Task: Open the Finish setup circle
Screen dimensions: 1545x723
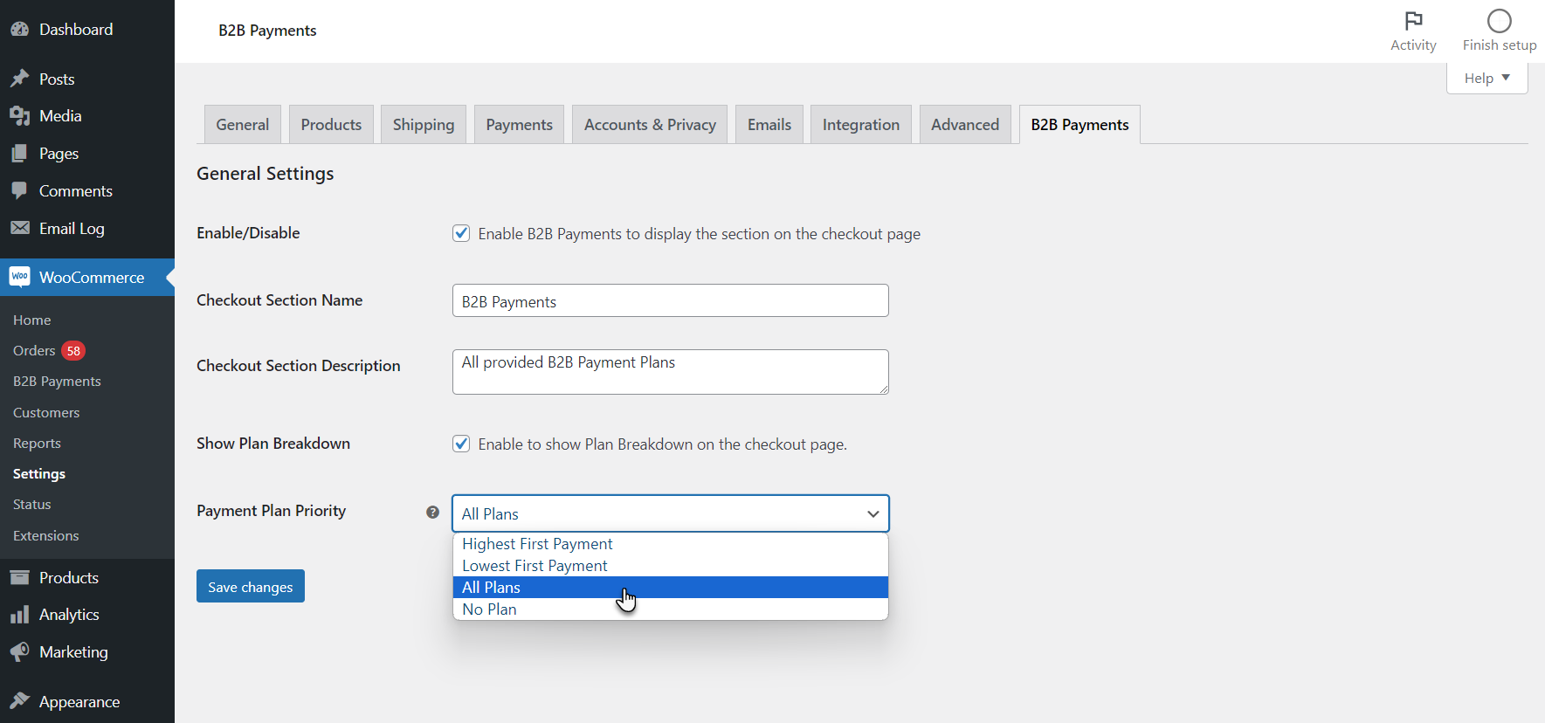Action: (1500, 31)
